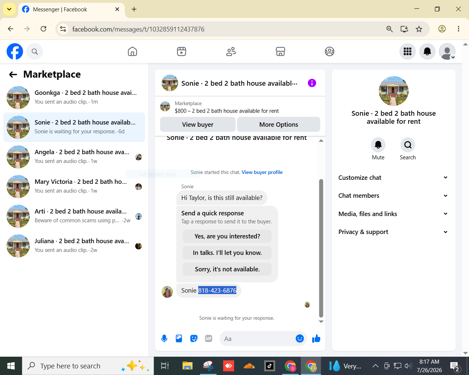Open Windows notification center
The height and width of the screenshot is (375, 469).
pos(455,366)
